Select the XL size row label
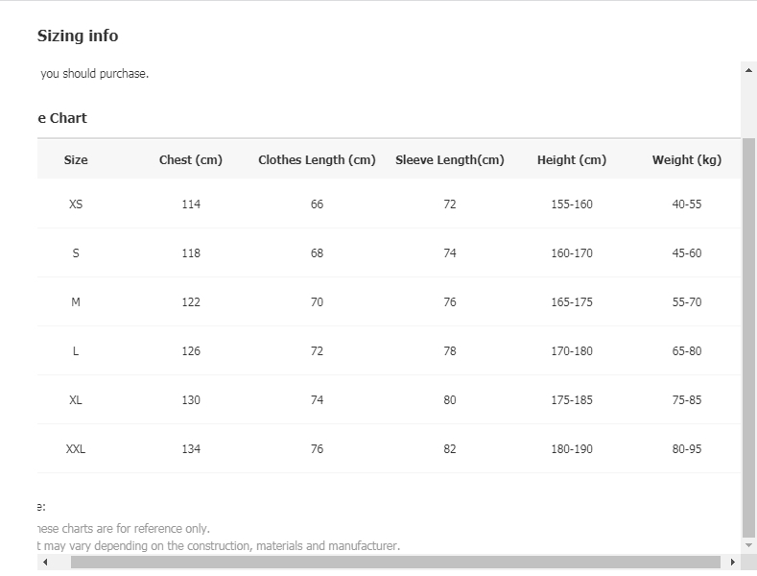This screenshot has width=757, height=576. pyautogui.click(x=76, y=400)
